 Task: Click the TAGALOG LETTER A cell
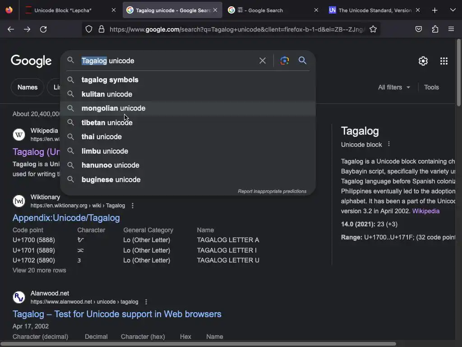tap(228, 240)
